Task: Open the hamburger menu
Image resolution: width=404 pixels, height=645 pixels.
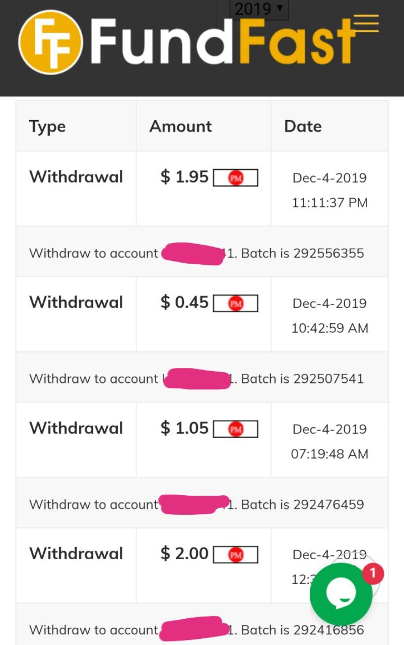Action: click(366, 23)
